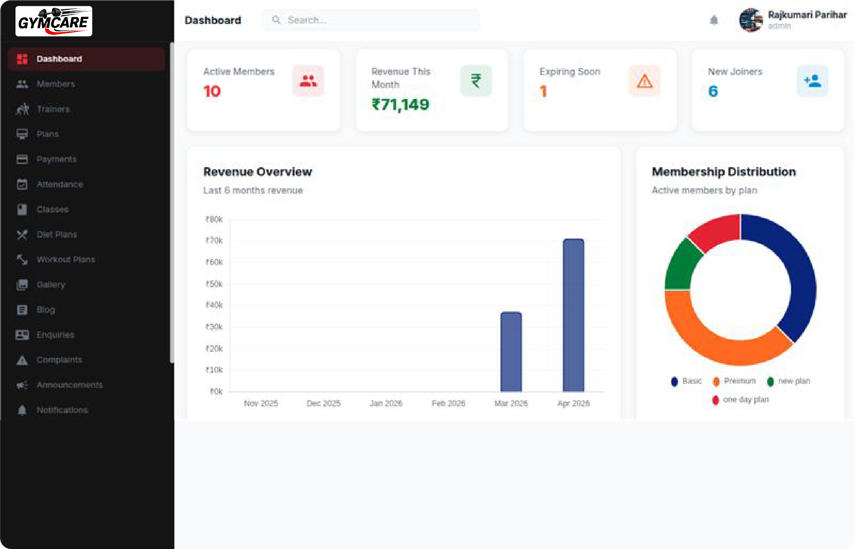
Task: Open the Complaints section from sidebar
Action: [x=59, y=359]
